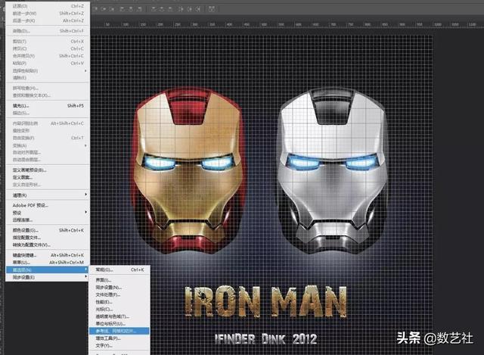Choose 自由变换 (Ctrl+T)
The image size is (484, 355).
point(48,138)
